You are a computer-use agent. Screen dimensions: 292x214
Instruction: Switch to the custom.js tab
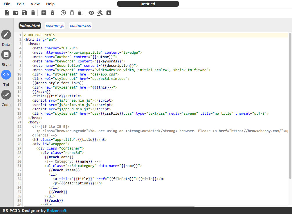(x=55, y=26)
